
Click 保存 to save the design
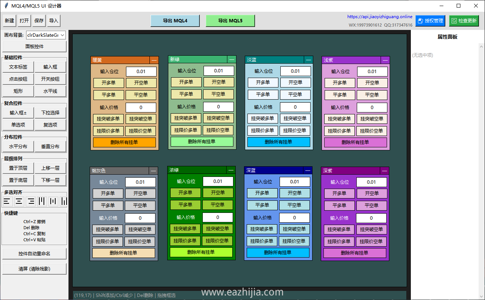click(39, 21)
